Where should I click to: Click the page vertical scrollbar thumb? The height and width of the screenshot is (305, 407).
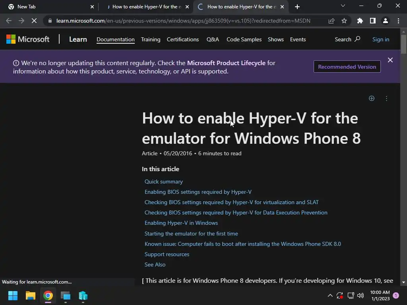pos(403,44)
